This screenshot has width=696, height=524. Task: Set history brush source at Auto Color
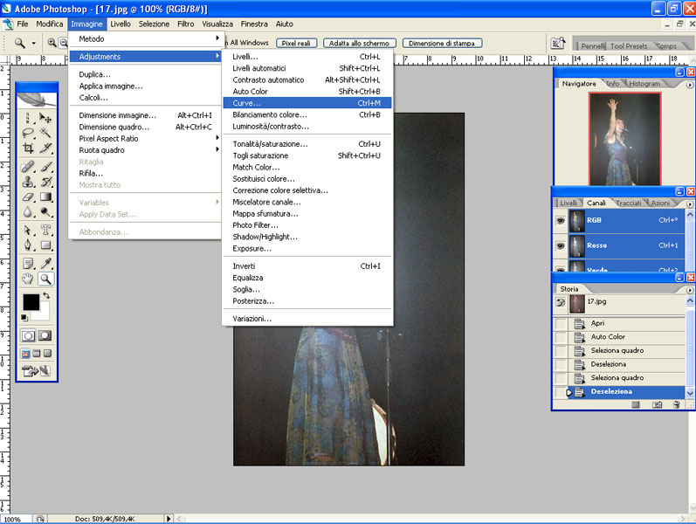561,337
